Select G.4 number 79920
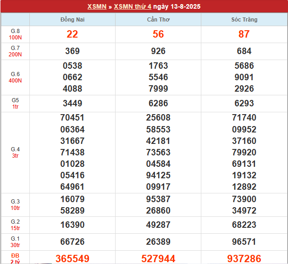Viewport: 288px width, 264px height. [244, 152]
